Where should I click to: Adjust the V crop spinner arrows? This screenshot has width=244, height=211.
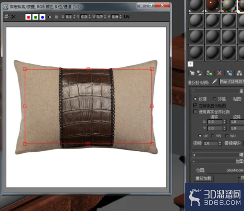coord(90,17)
